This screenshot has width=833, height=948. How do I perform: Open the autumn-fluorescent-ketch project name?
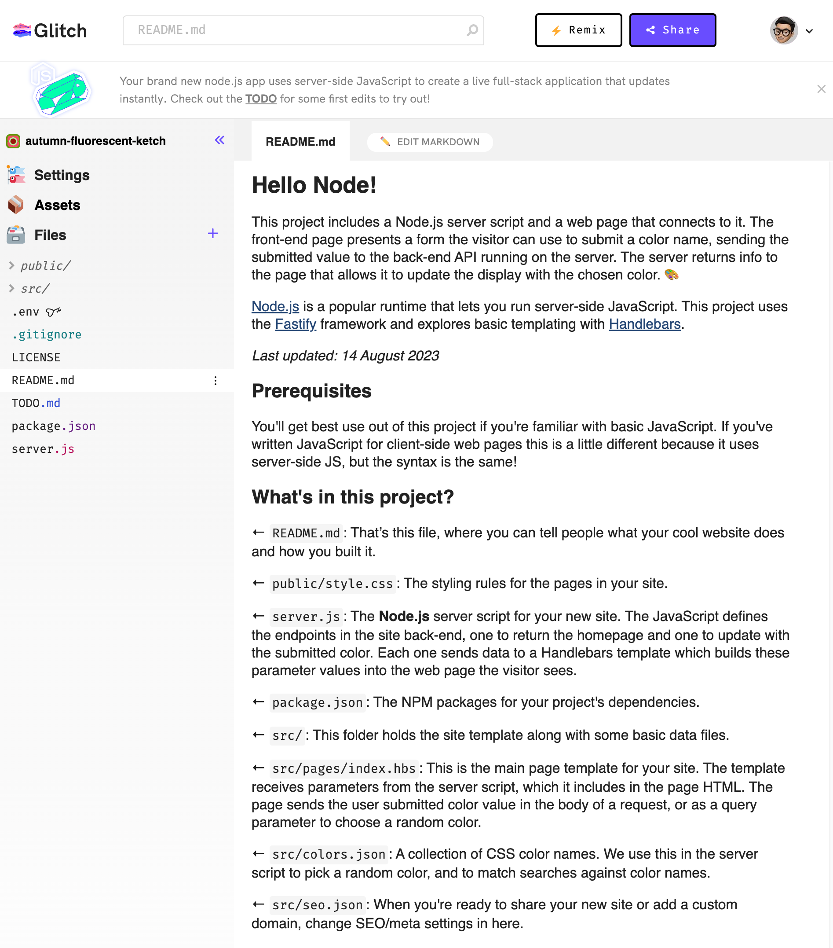(x=95, y=141)
